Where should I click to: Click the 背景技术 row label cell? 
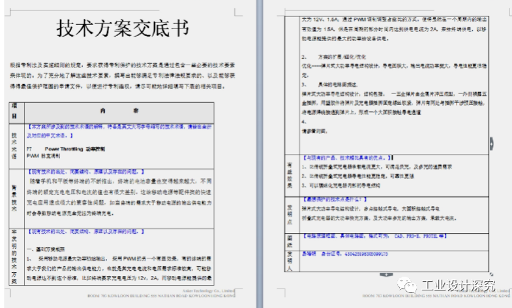[14, 196]
